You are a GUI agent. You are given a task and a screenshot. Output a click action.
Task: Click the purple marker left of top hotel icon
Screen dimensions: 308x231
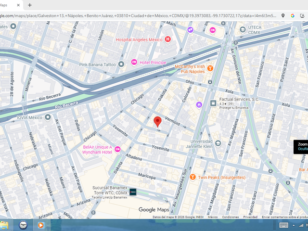(190, 30)
